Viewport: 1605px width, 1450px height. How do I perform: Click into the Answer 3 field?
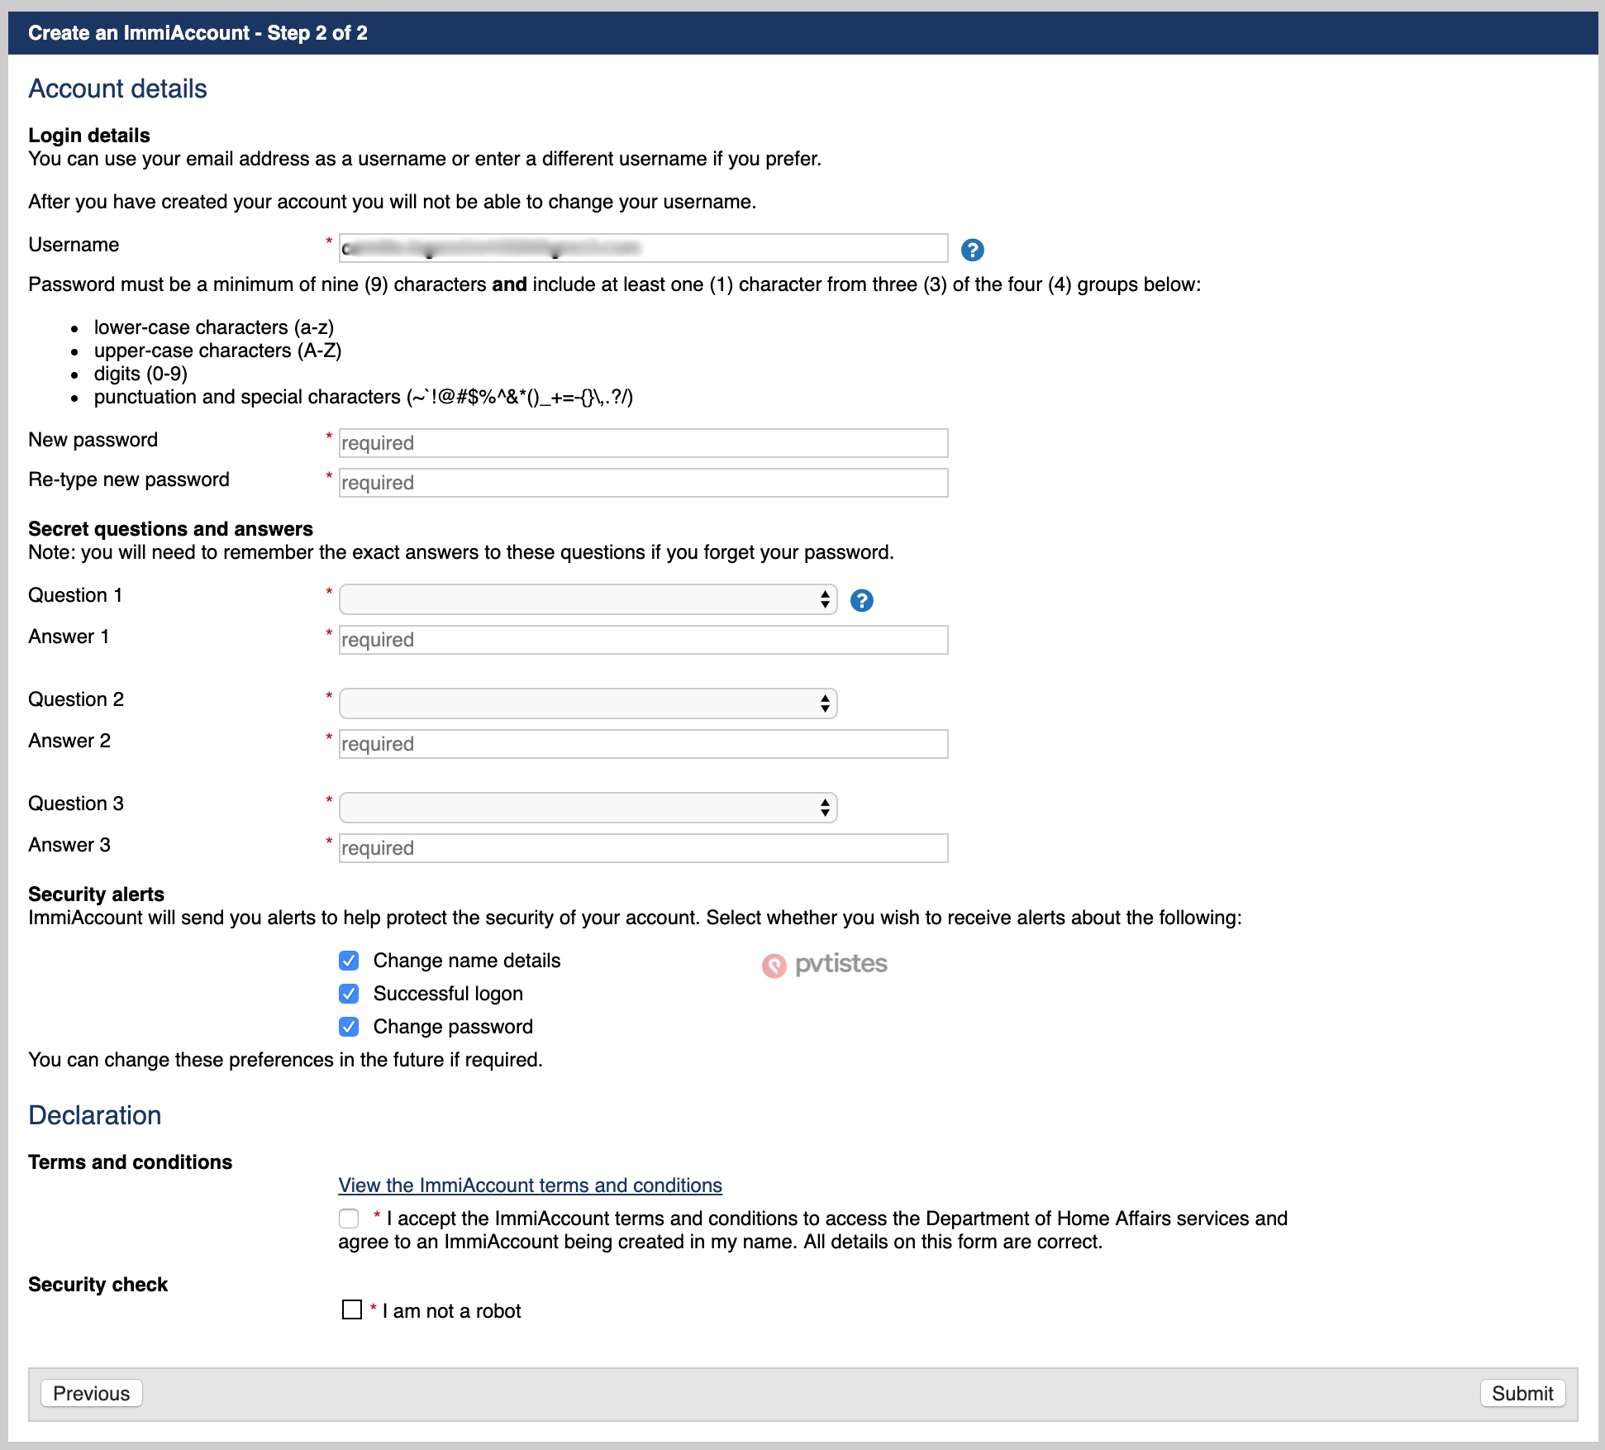(643, 848)
